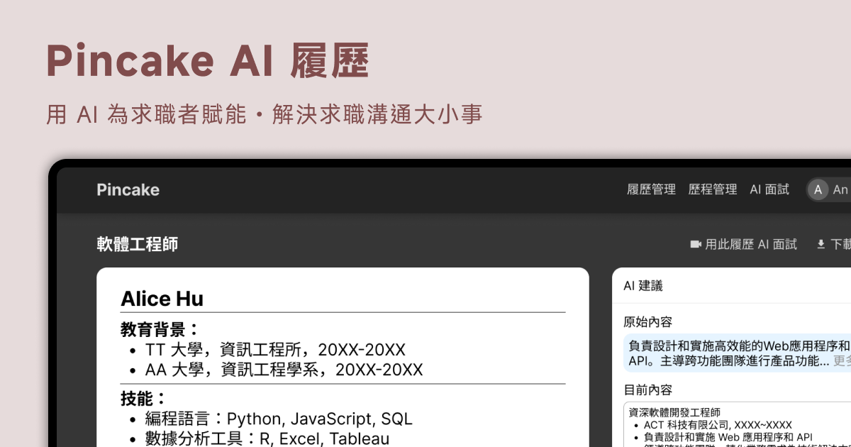851x447 pixels.
Task: Select the Alice Hu name heading
Action: 162,299
